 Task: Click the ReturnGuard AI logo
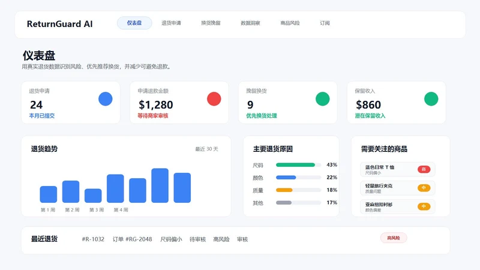pyautogui.click(x=59, y=24)
